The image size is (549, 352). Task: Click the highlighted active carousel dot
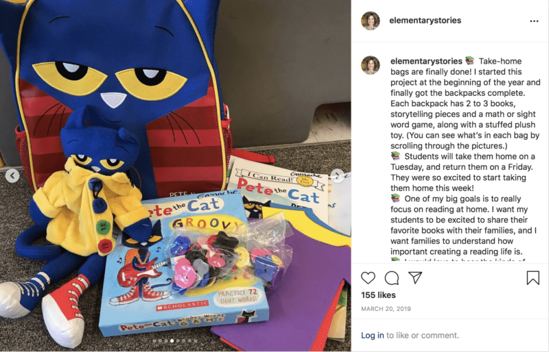coord(172,341)
